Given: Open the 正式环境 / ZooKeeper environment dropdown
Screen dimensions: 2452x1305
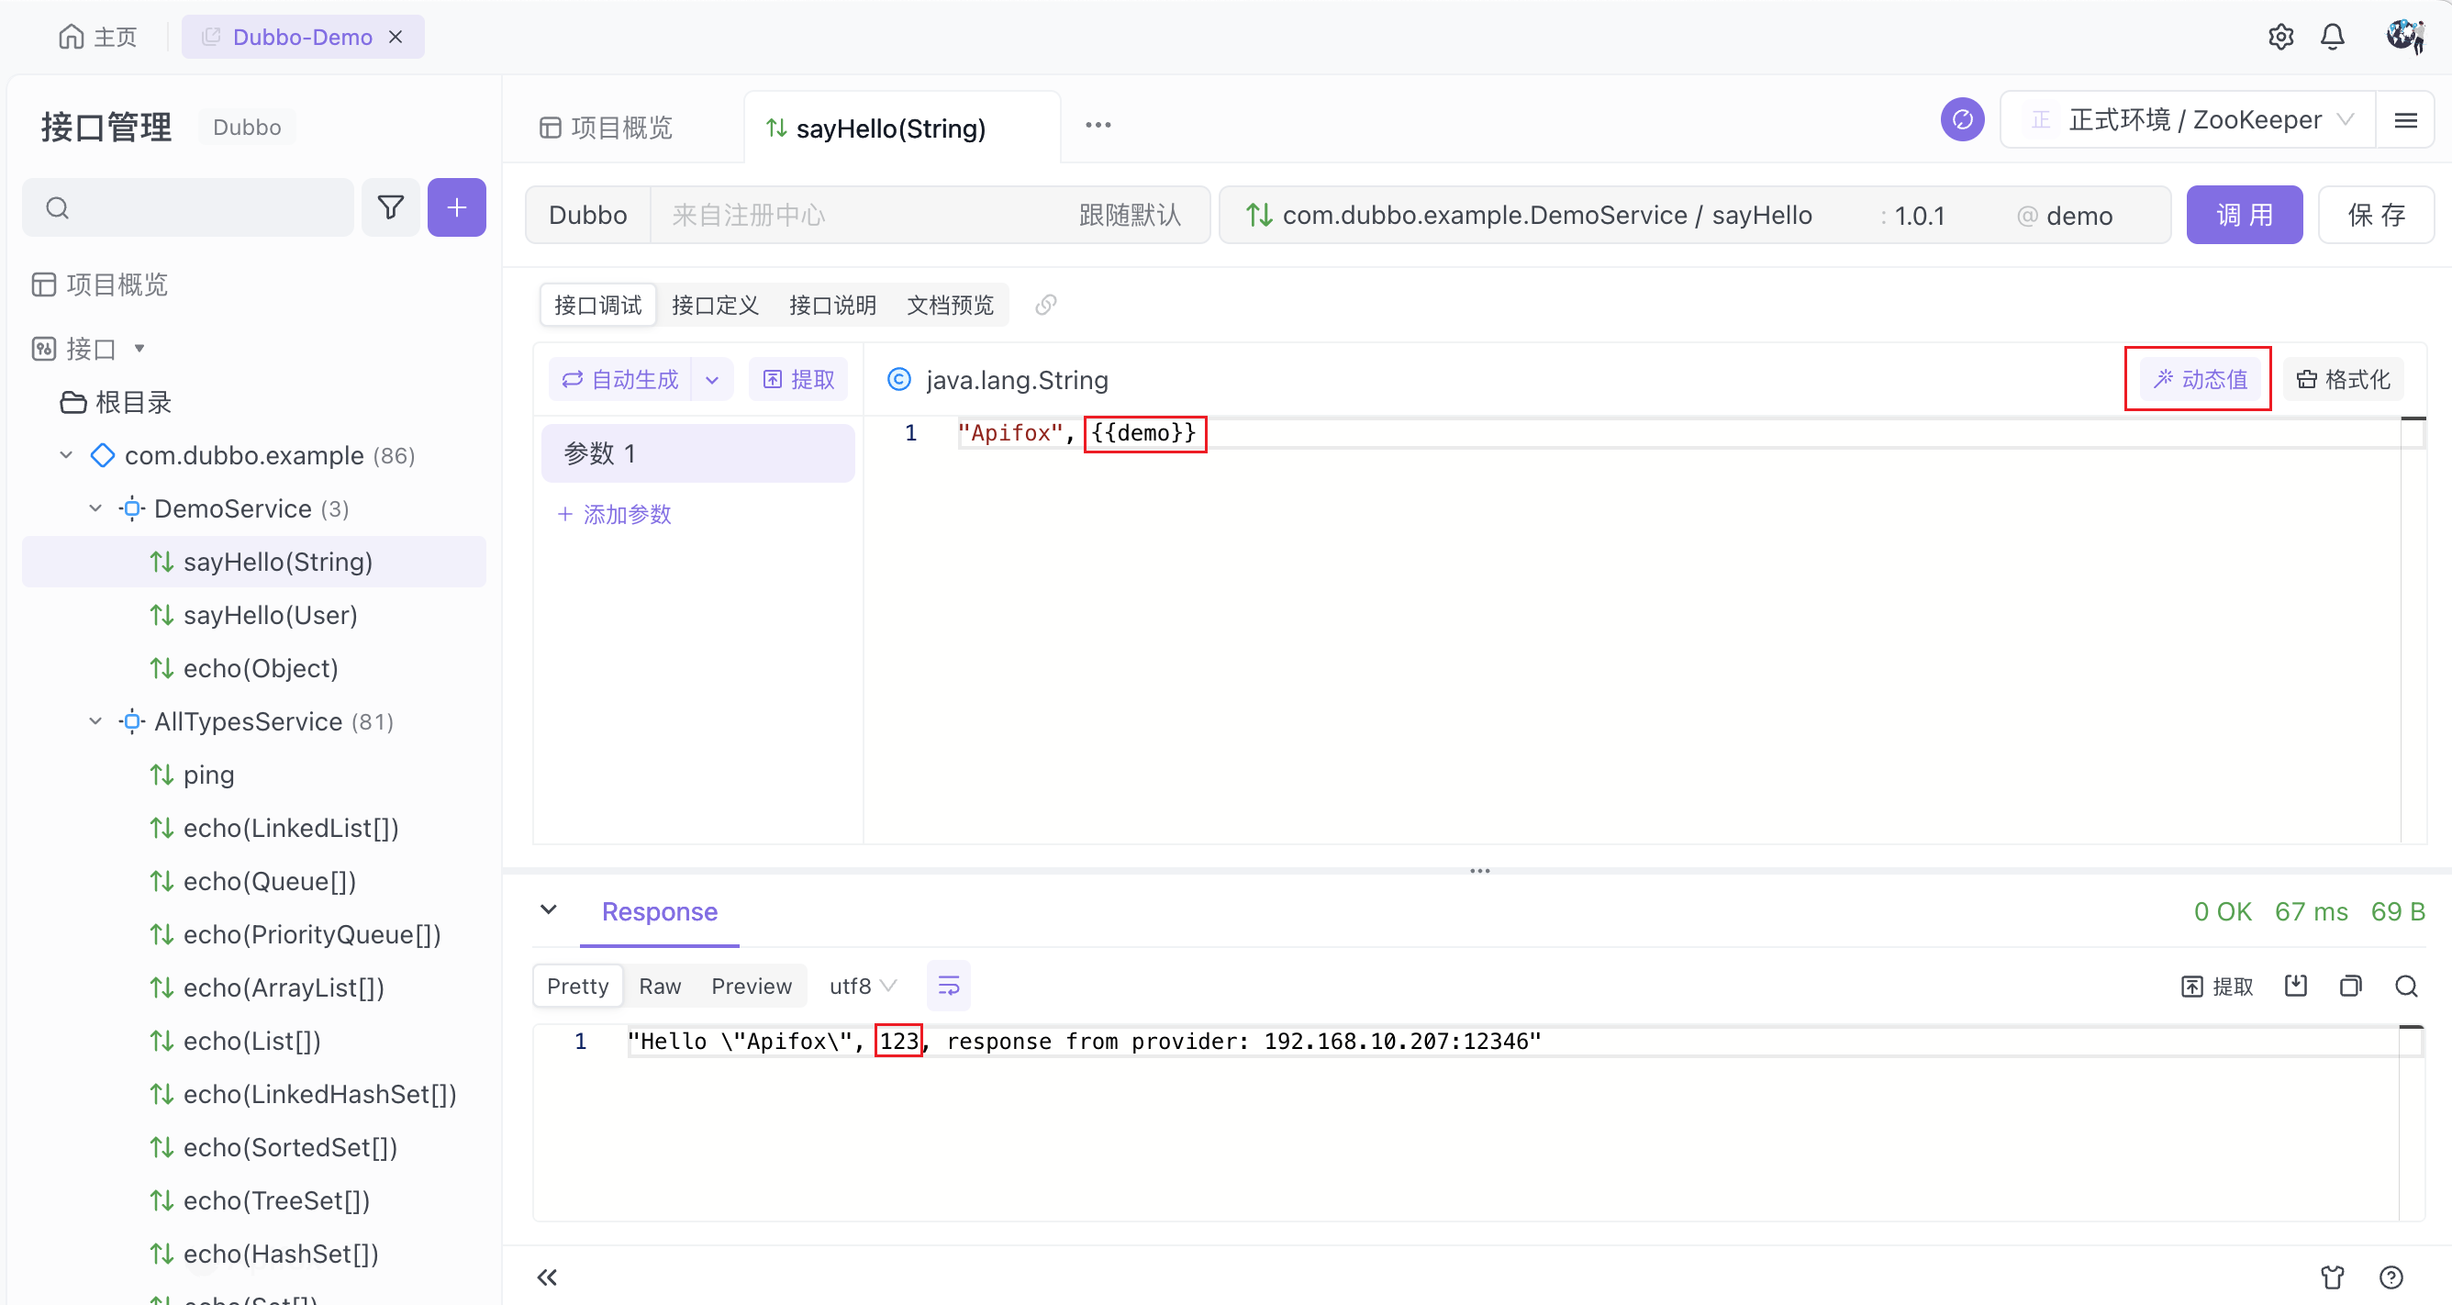Looking at the screenshot, I should tap(2190, 120).
